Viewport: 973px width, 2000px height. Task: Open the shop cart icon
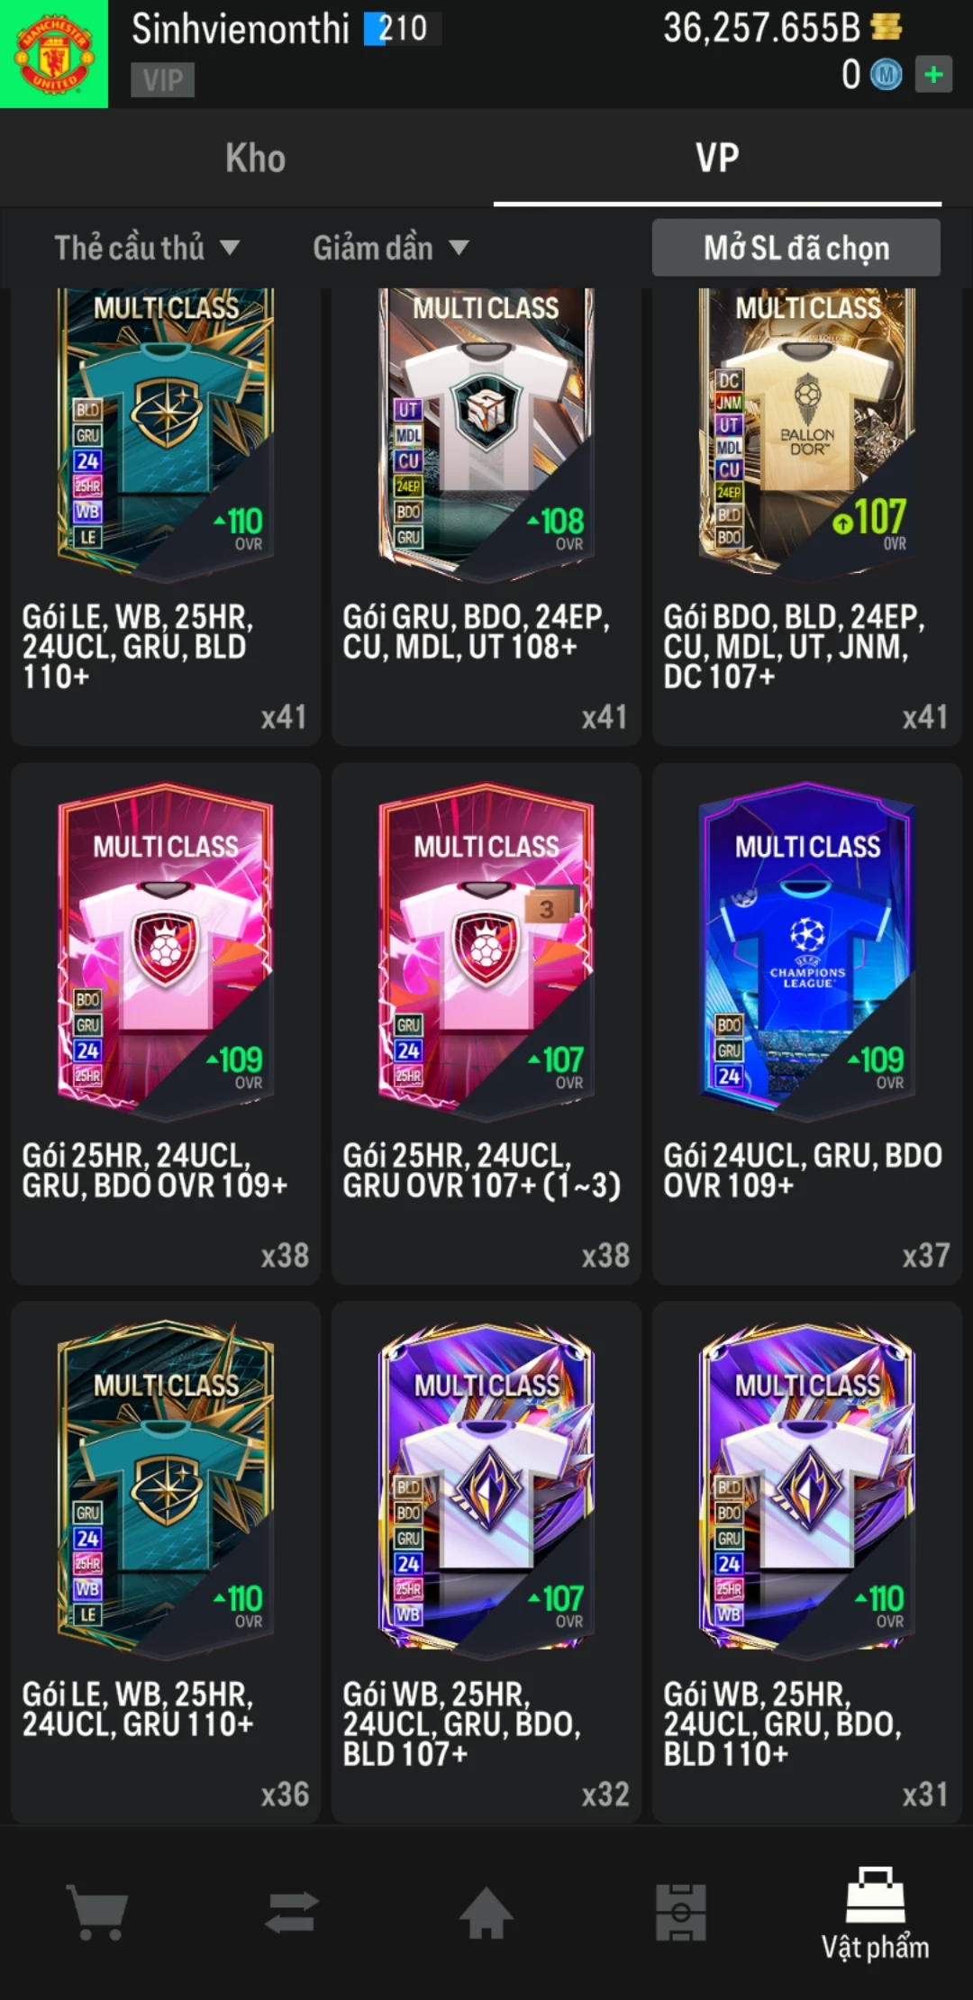[97, 1912]
